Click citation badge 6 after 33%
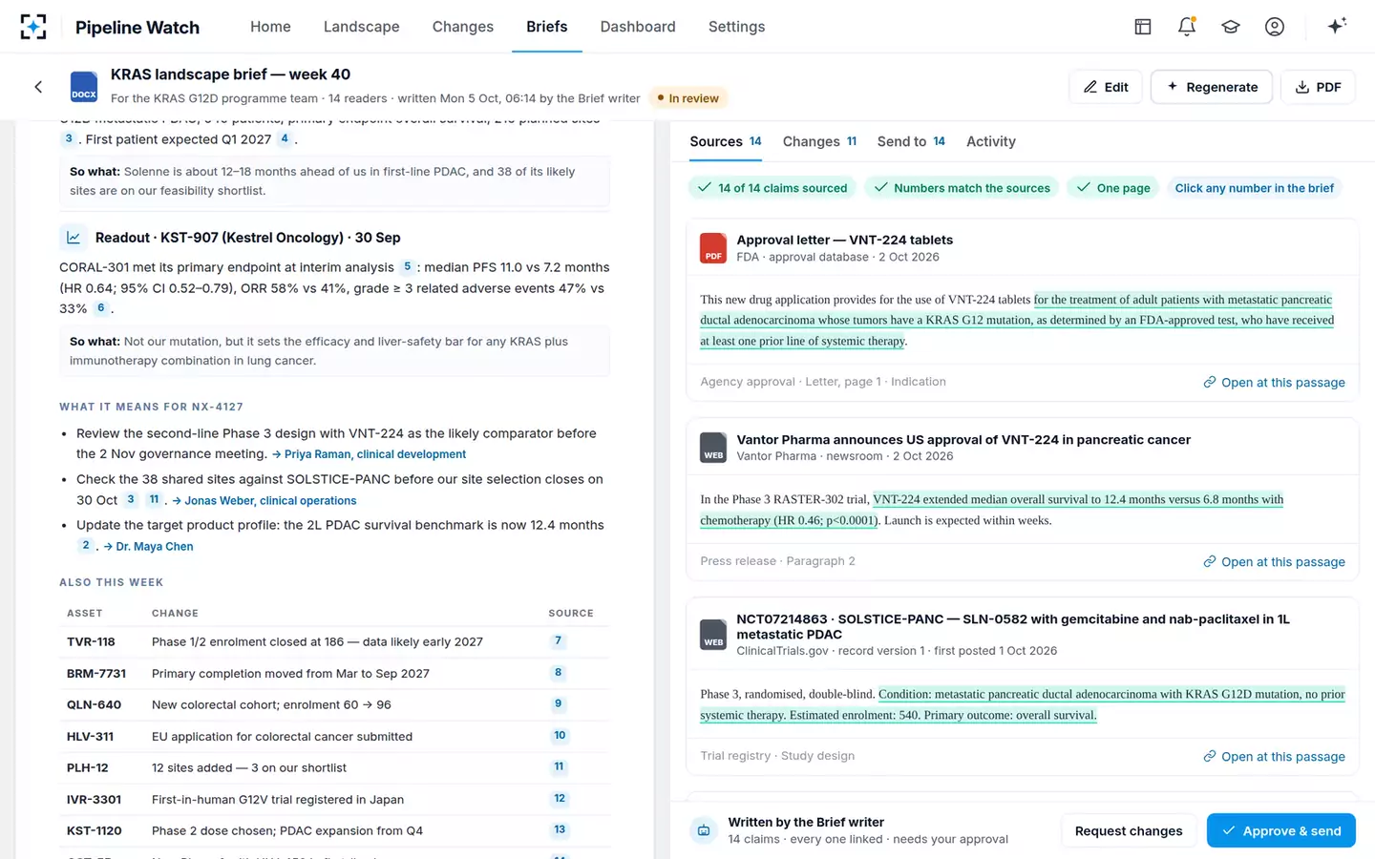1375x859 pixels. pos(100,308)
